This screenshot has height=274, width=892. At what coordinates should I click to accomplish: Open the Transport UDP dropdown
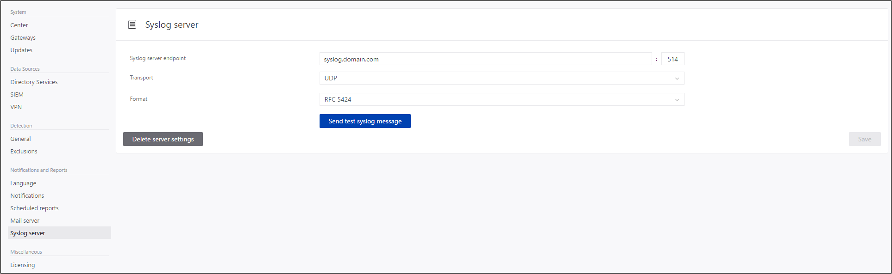coord(502,78)
